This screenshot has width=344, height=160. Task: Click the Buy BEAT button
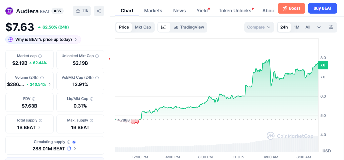click(323, 8)
